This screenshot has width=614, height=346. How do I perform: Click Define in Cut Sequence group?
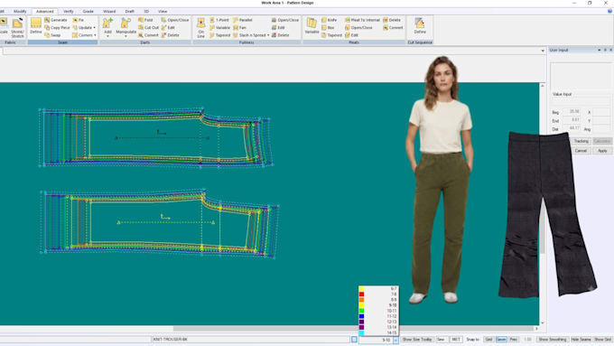(420, 26)
